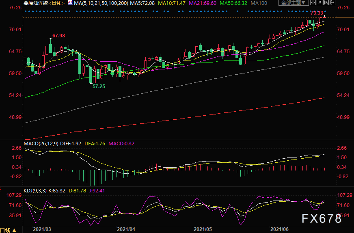This screenshot has width=354, height=233.
Task: Select the MACD(26,12,9) indicator title
Action: pos(41,143)
